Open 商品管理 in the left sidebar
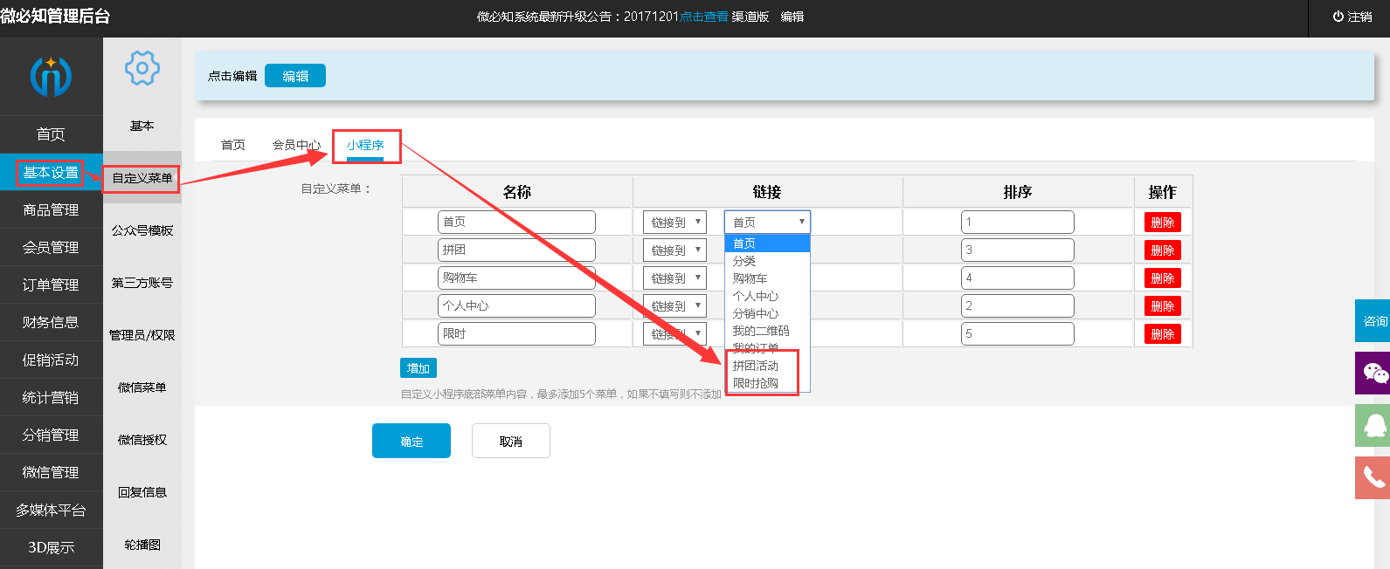The image size is (1390, 569). coord(51,210)
